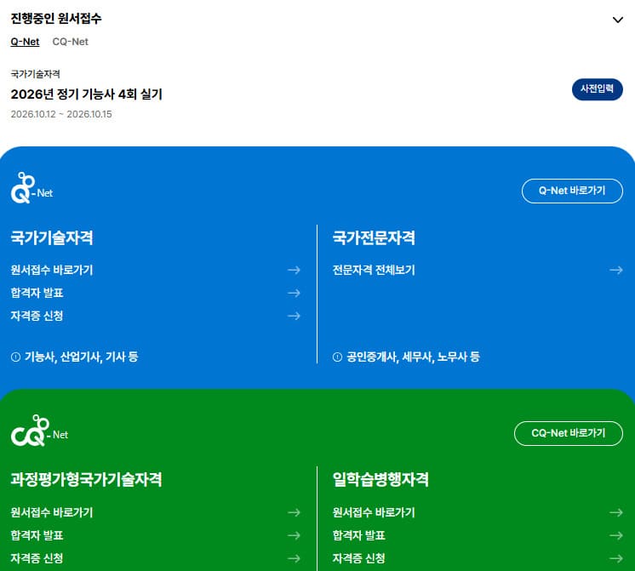
Task: Click 공인중개사, 세무사, 노무사 등 note text
Action: (413, 357)
